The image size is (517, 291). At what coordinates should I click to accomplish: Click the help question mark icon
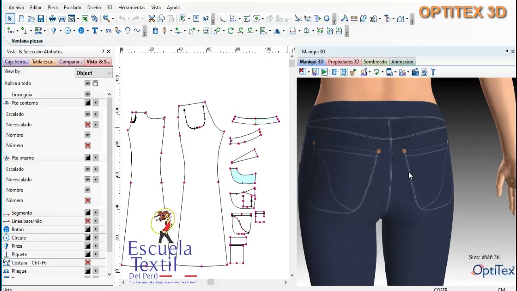pos(196,19)
